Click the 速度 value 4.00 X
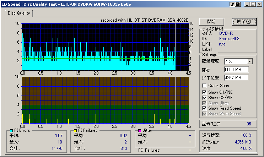Screen dimensions: 264x157 pyautogui.click(x=246, y=148)
